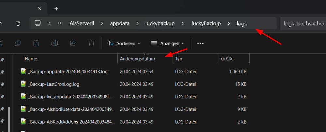
Task: Go to luckybackup folder in breadcrumb
Action: coord(160,23)
